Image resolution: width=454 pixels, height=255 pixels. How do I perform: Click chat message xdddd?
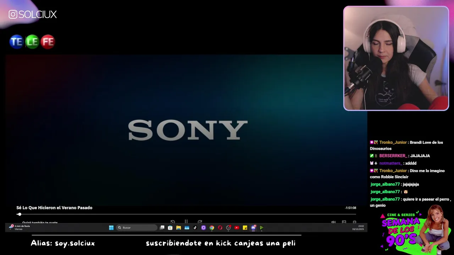click(411, 163)
